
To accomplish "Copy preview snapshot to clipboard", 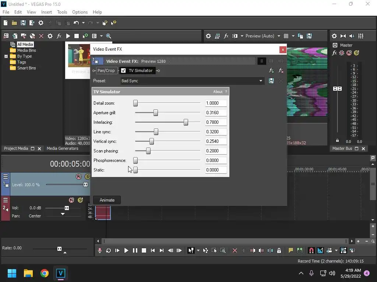I will [300, 36].
